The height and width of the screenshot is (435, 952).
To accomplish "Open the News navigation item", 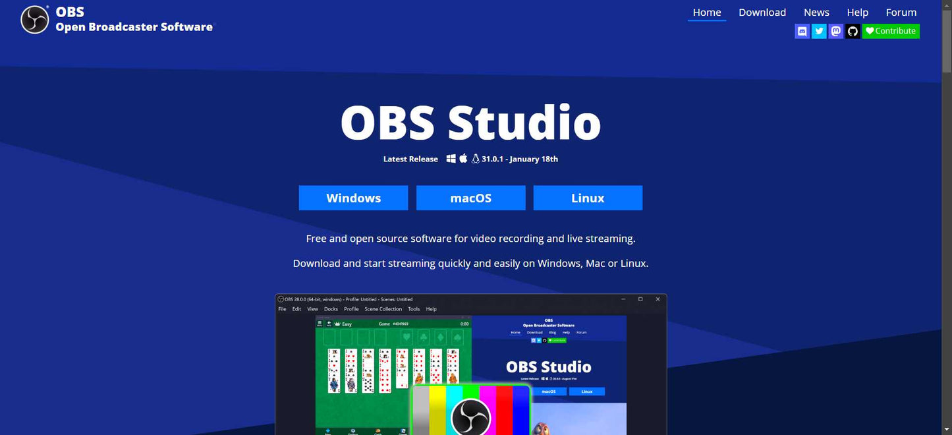I will (x=816, y=13).
